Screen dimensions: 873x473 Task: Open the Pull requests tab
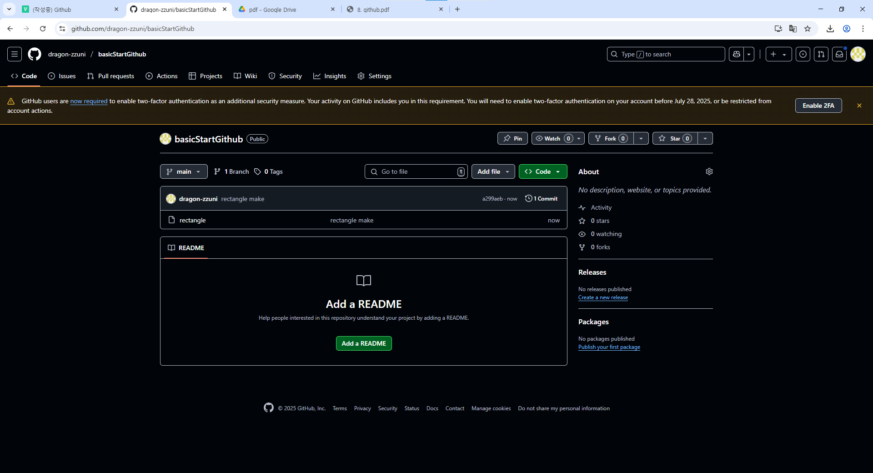pyautogui.click(x=110, y=76)
